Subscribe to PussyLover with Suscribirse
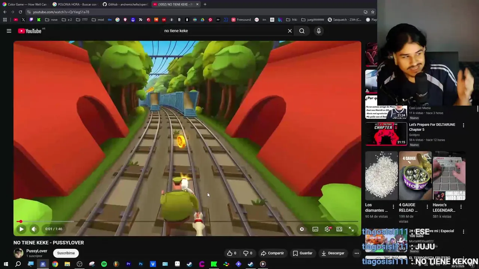Screen dimensions: 479x269 tap(66, 253)
